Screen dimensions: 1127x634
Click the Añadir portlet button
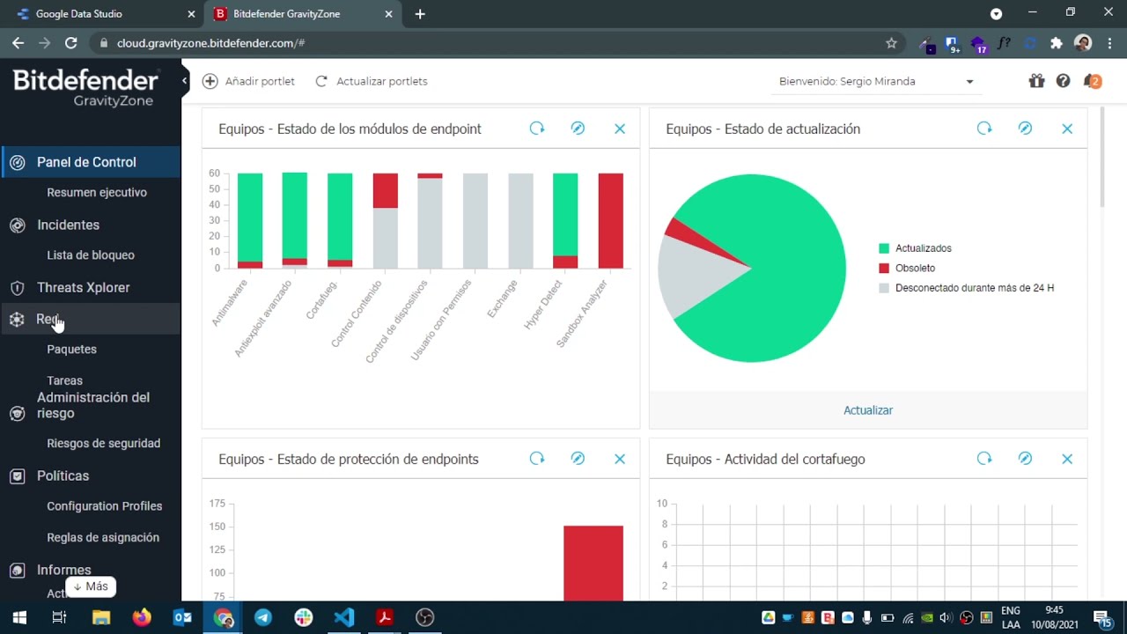[x=248, y=81]
